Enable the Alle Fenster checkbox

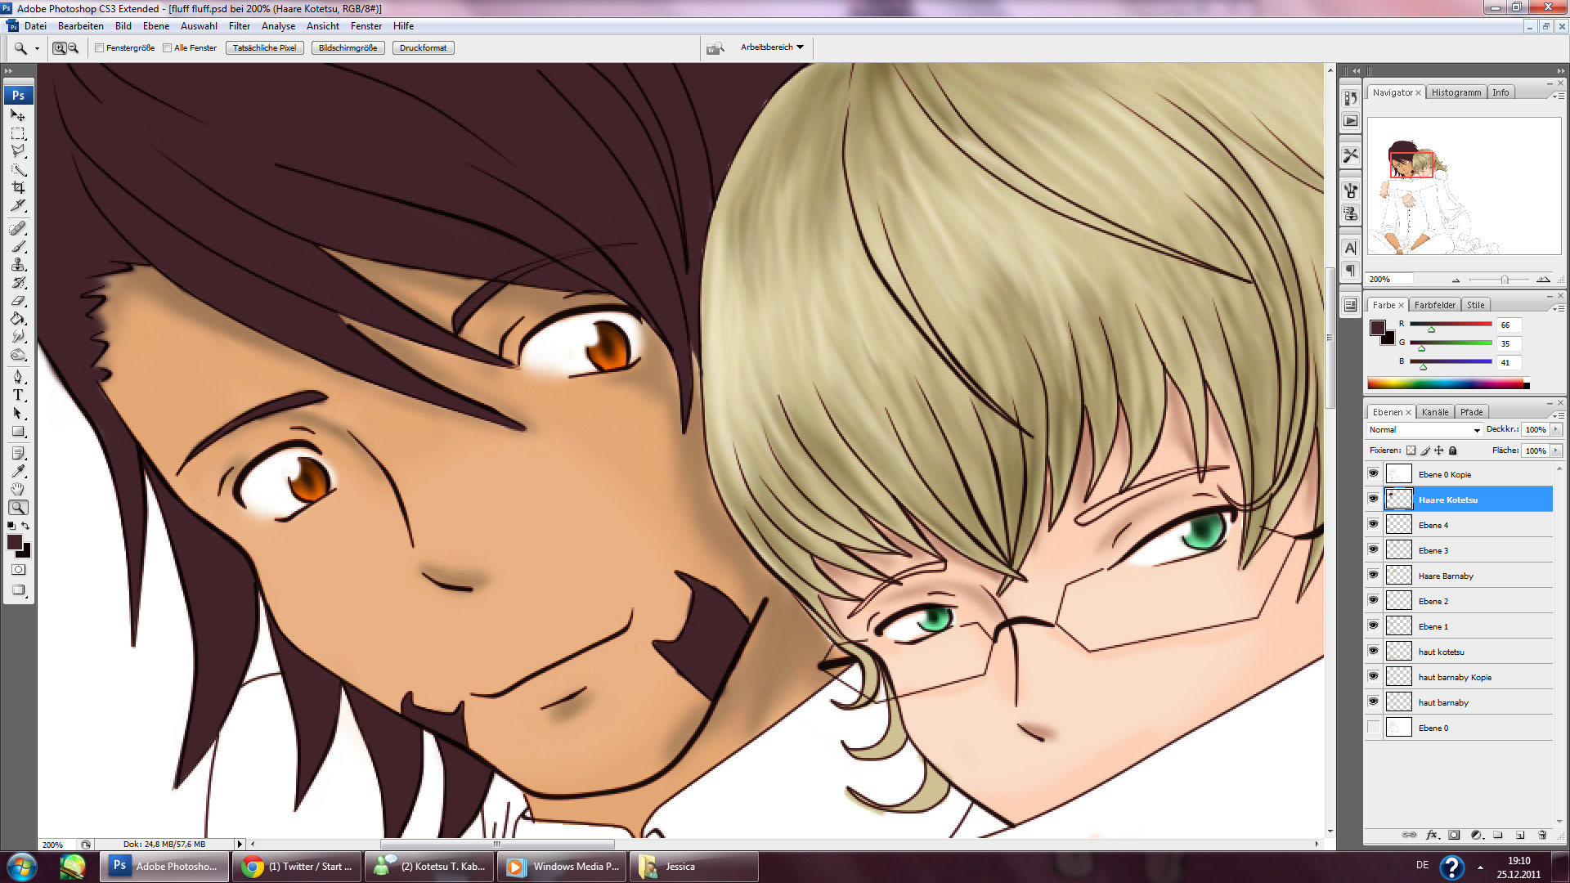tap(168, 48)
